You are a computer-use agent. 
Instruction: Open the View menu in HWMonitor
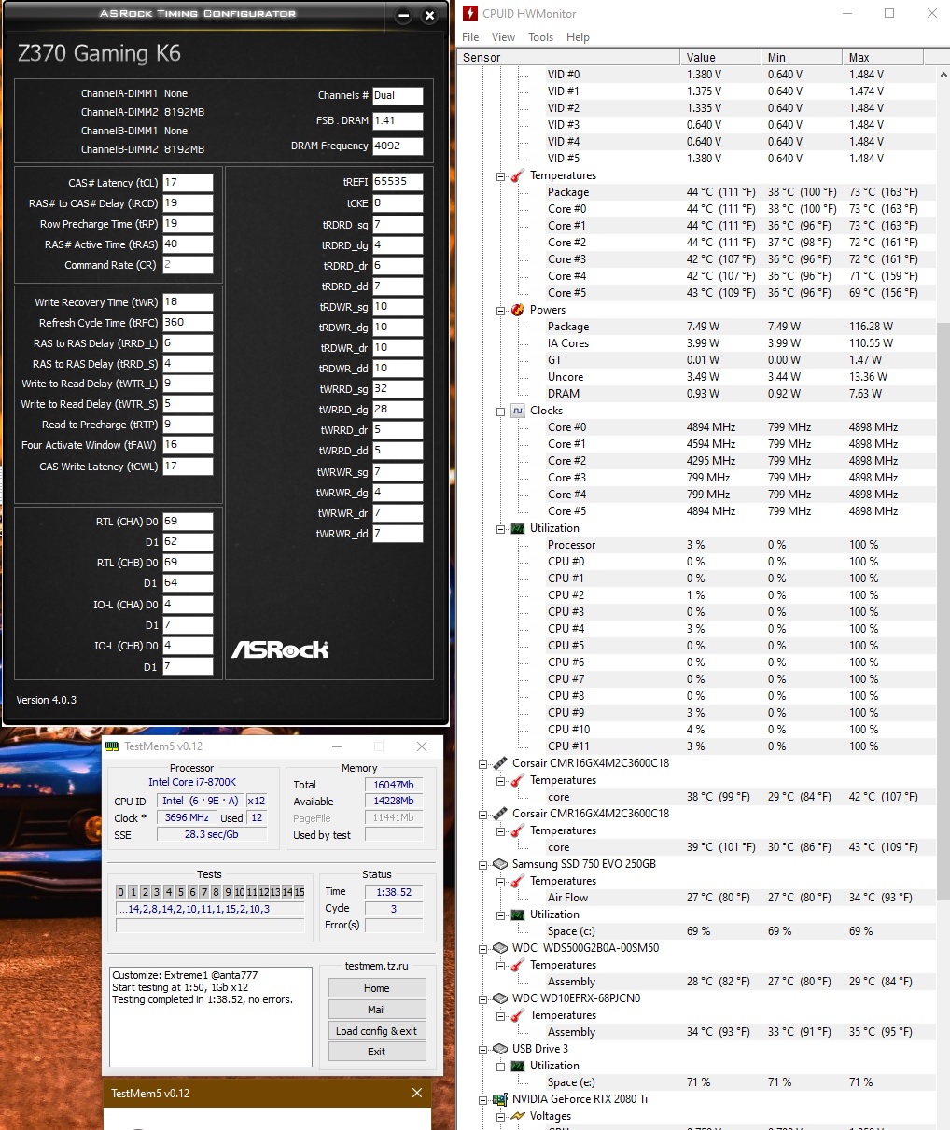(x=503, y=37)
